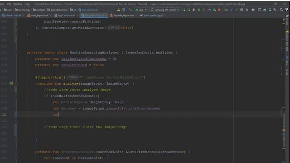
Task: Place cursor after 'val' on line 121
Action: click(x=59, y=115)
